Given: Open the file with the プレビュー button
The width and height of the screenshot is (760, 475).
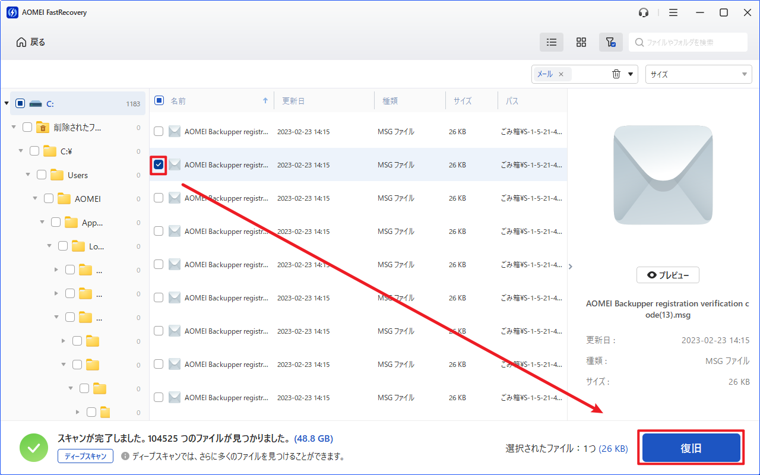Looking at the screenshot, I should [x=668, y=275].
